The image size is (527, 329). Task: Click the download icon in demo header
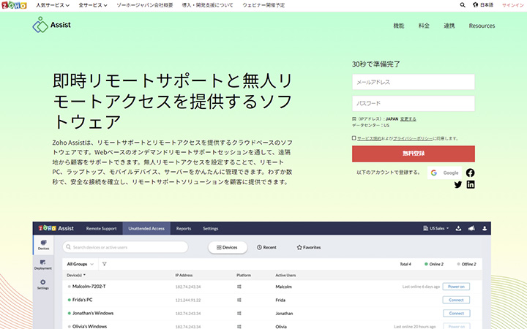pos(458,228)
